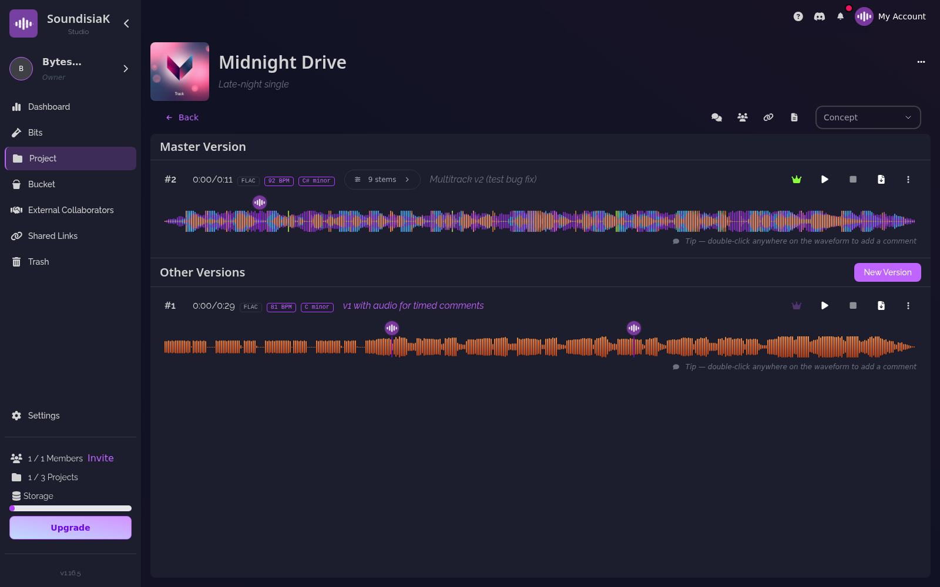The width and height of the screenshot is (940, 587).
Task: Click the Late-night single subtitle
Action: click(x=254, y=85)
